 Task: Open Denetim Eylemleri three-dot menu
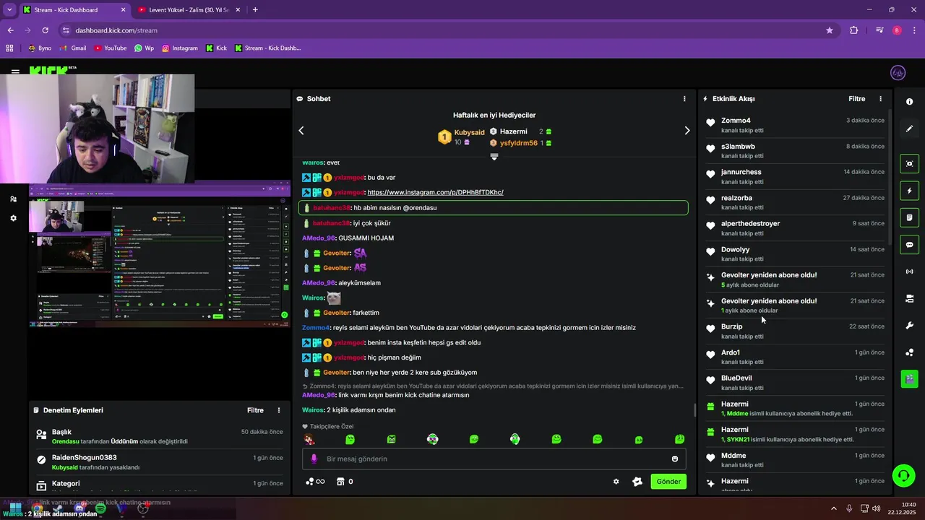279,410
